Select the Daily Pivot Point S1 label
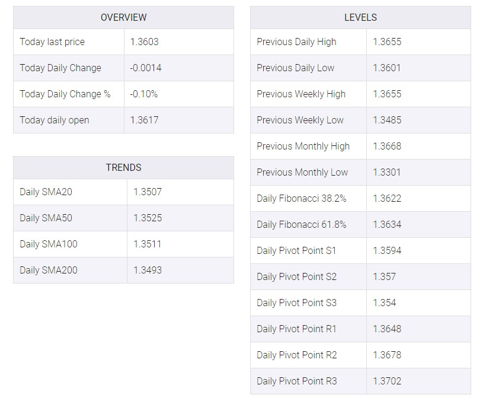 pyautogui.click(x=296, y=250)
